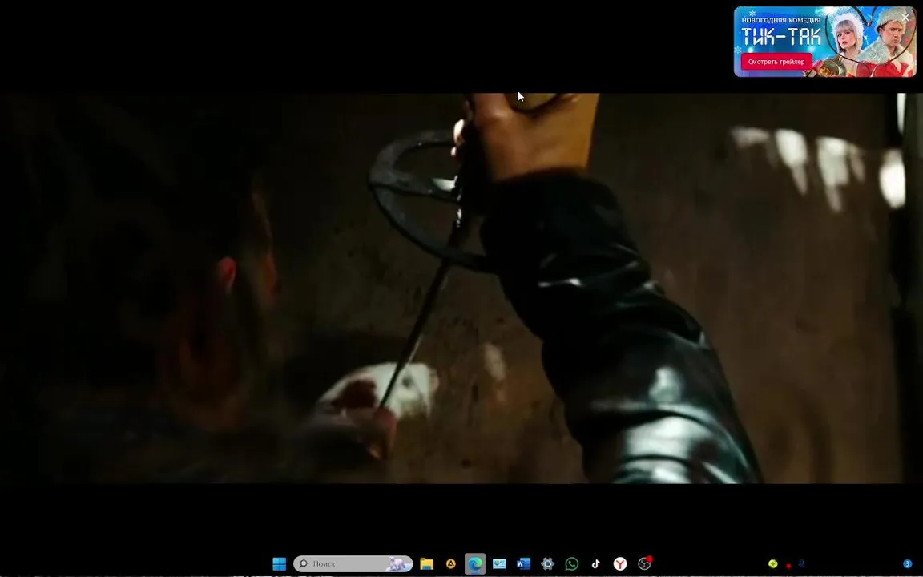Open the Settings gear in taskbar
This screenshot has height=577, width=923.
point(547,563)
